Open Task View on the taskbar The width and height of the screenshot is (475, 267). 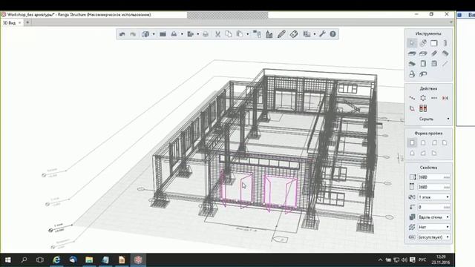[40, 260]
